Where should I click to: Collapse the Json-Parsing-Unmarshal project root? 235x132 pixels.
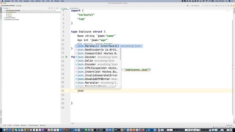tap(3, 11)
